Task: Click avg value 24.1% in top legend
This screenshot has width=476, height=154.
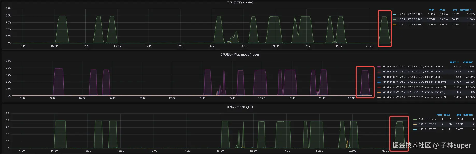Action: click(x=455, y=19)
